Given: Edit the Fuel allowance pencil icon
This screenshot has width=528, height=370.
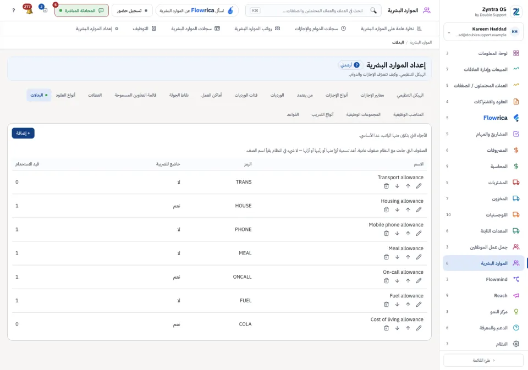Looking at the screenshot, I should click(x=419, y=305).
